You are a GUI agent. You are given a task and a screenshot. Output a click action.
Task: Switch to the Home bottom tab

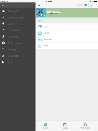point(45,126)
